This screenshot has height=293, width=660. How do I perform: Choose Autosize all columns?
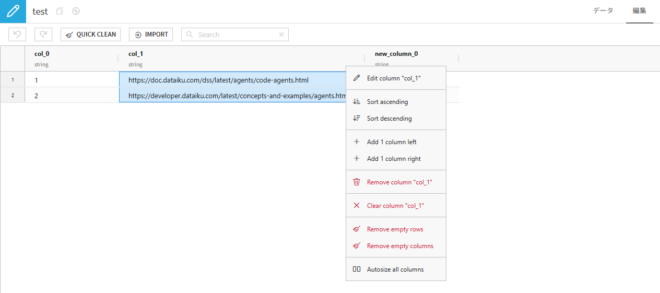[x=395, y=269]
